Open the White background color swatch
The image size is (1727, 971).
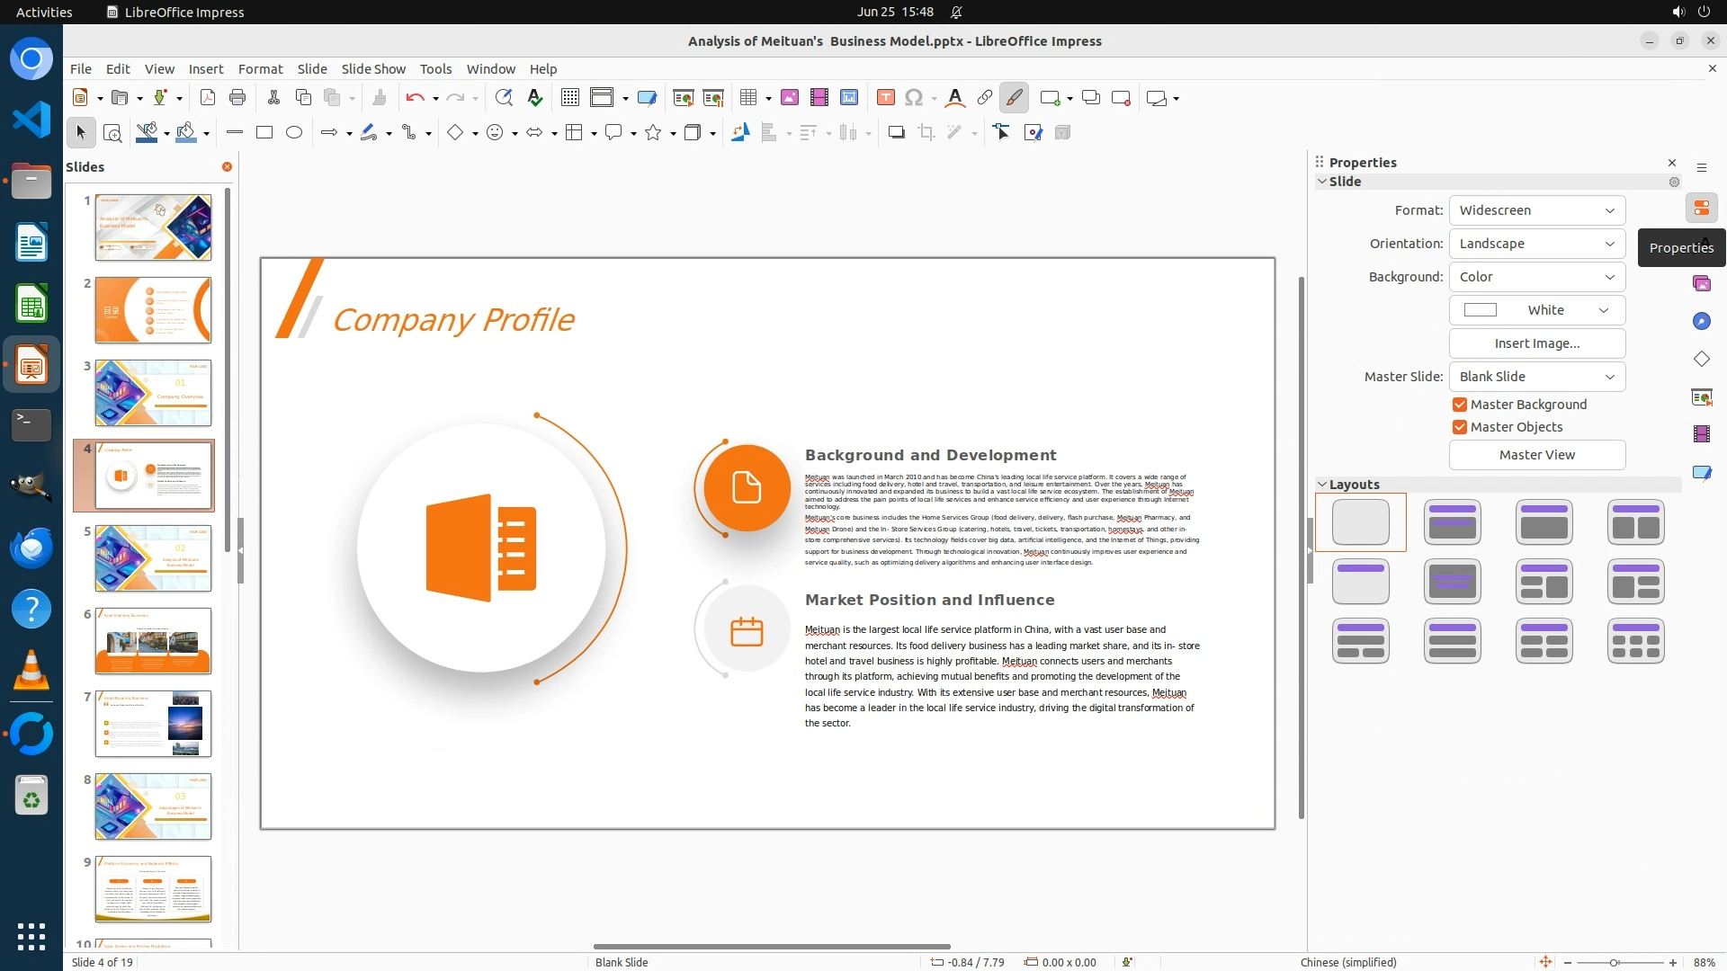pos(1536,310)
